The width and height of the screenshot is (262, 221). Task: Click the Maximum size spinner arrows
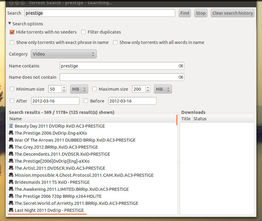148,89
